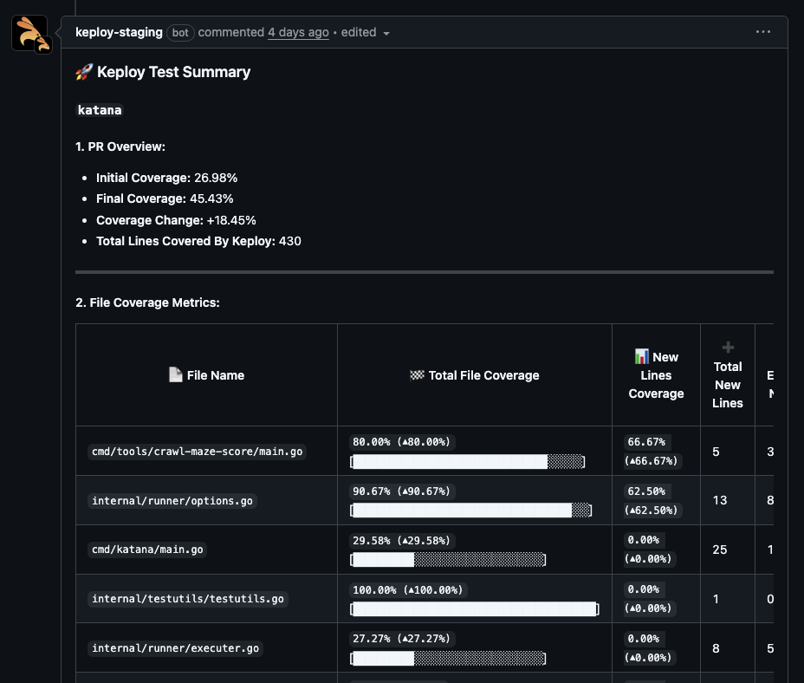Click the 27.27% (▲27.27%) coverage value

point(401,638)
